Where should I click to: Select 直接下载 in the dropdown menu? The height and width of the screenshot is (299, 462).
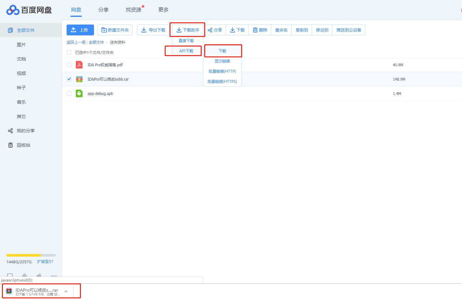click(186, 41)
